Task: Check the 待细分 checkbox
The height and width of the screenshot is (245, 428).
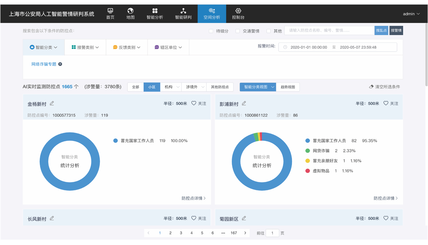Action: coord(211,31)
